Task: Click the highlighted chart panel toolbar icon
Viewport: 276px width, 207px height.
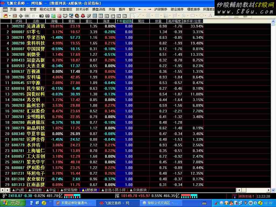Action: [x=113, y=16]
